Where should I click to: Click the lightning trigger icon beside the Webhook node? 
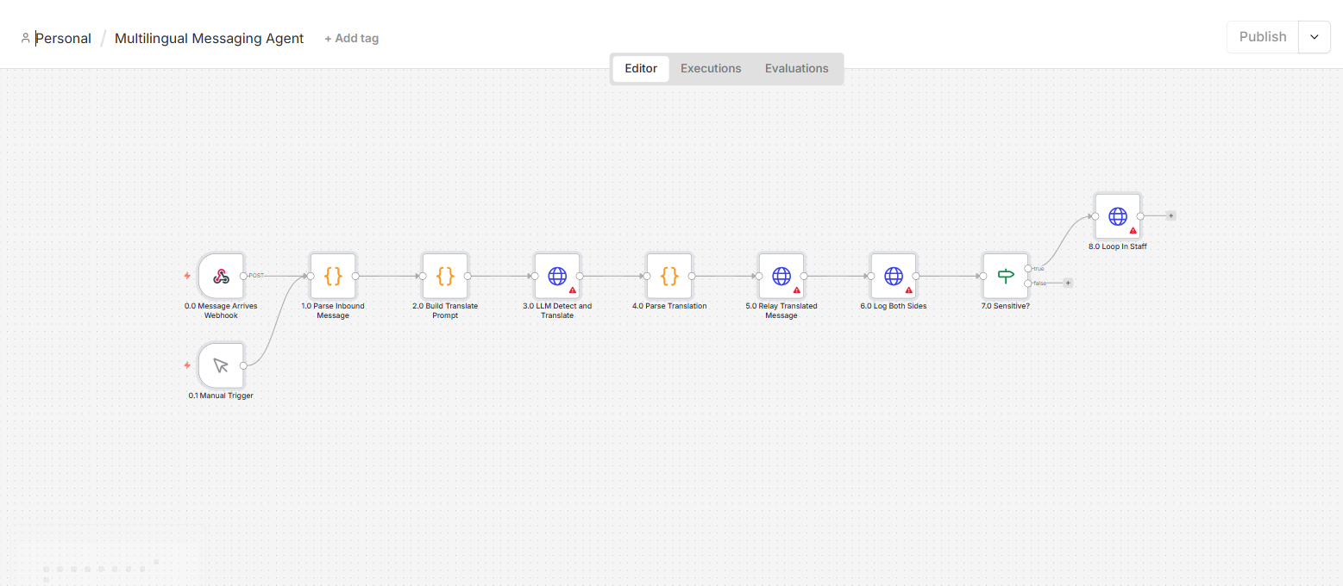tap(187, 276)
